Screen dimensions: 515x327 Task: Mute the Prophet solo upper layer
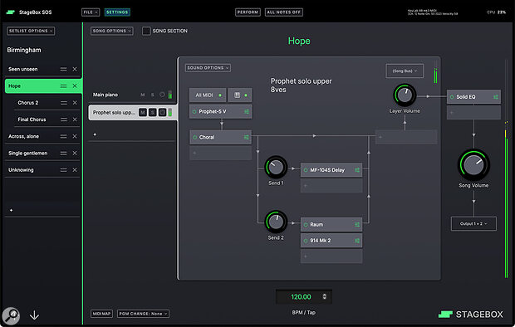143,113
